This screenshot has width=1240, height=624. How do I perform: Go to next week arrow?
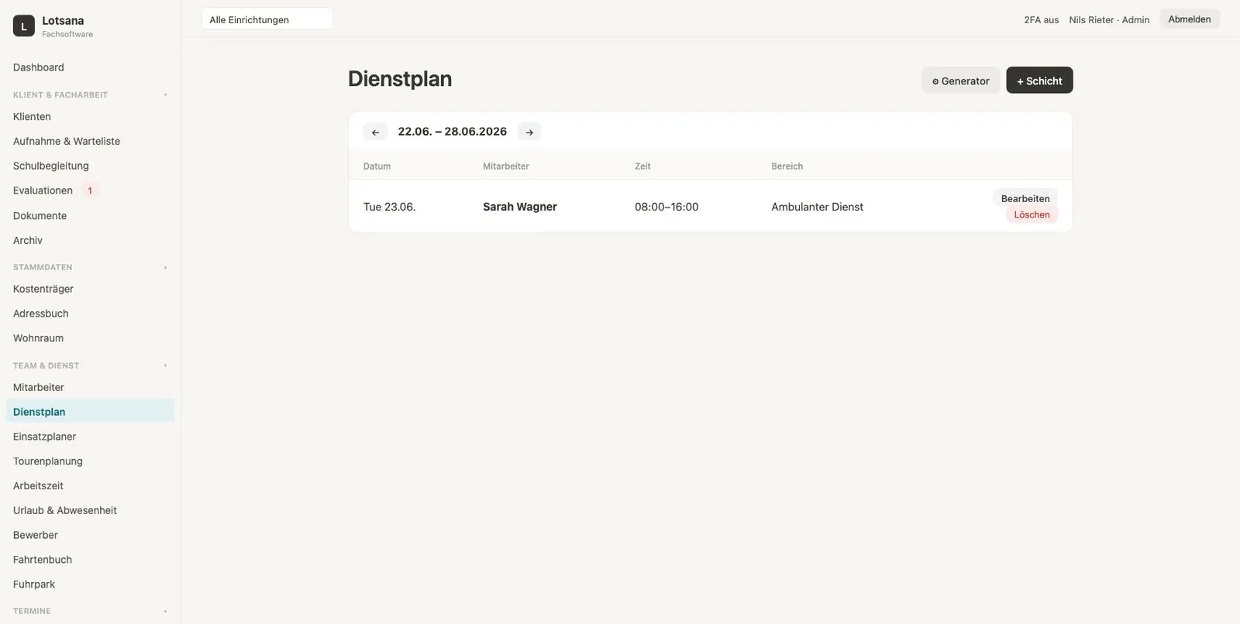coord(529,132)
